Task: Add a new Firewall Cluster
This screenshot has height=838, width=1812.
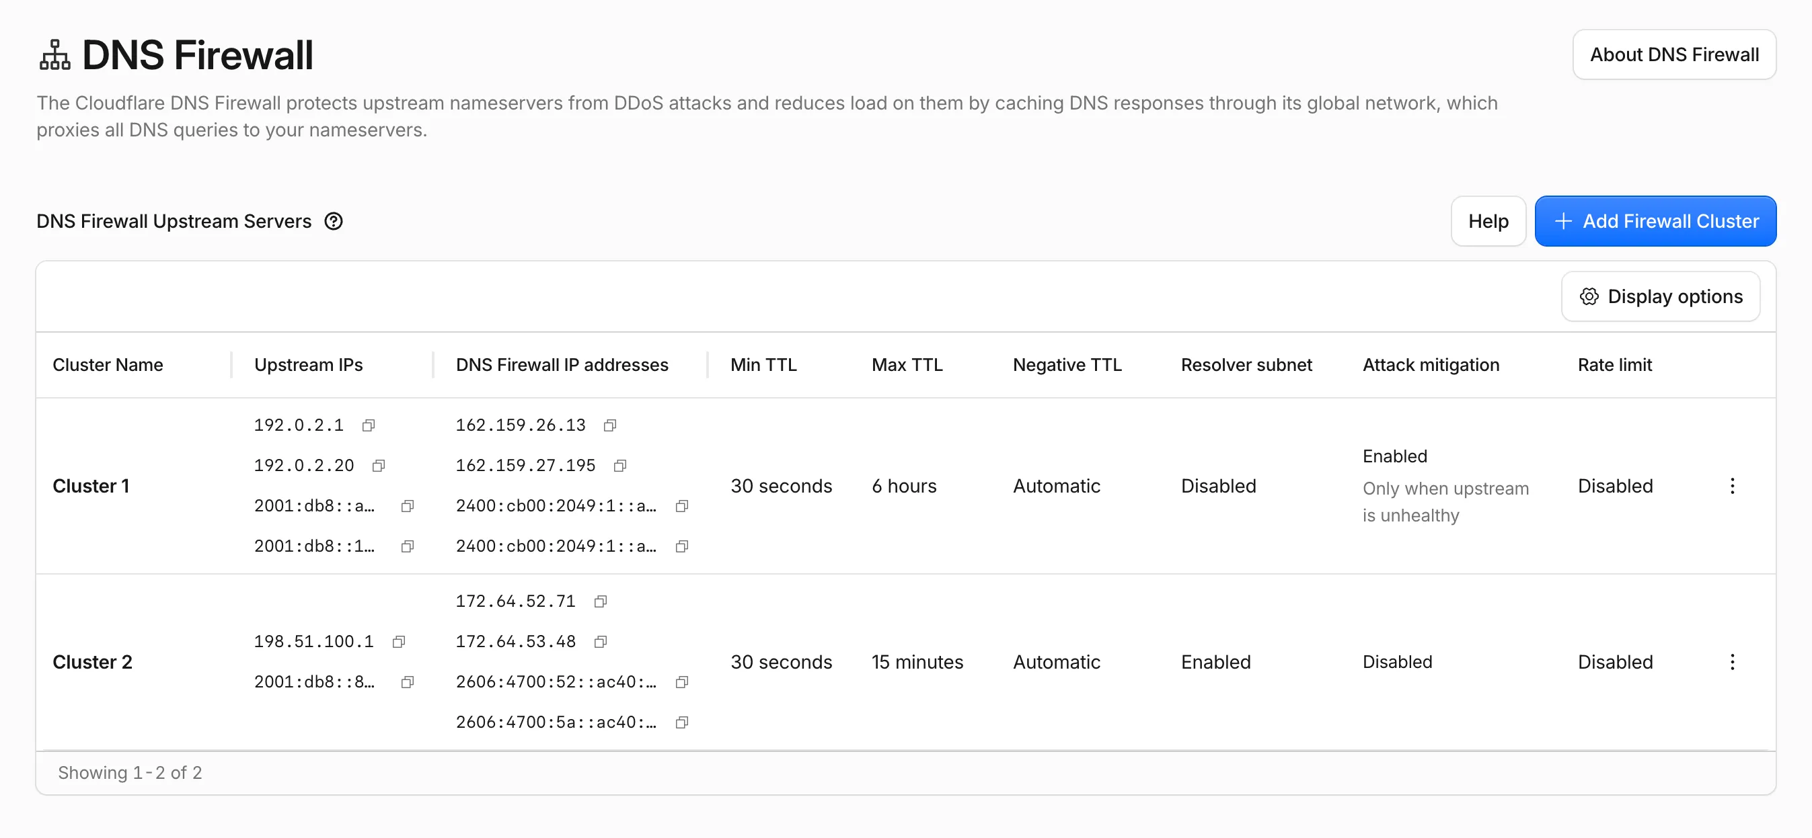Action: pyautogui.click(x=1655, y=222)
